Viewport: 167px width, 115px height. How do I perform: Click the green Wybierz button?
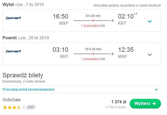[145, 103]
